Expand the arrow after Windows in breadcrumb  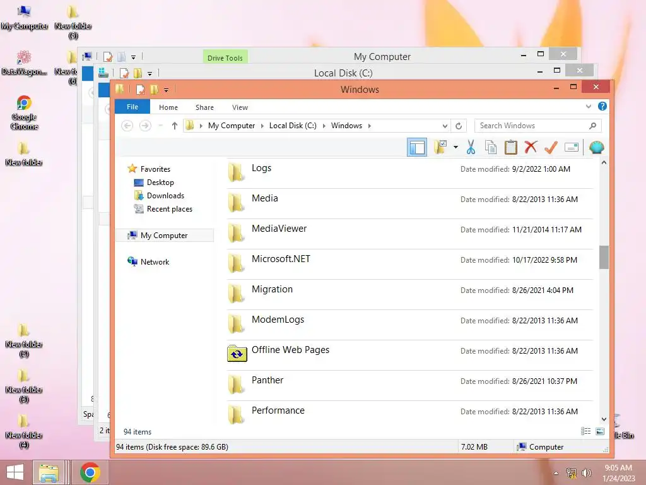(370, 126)
